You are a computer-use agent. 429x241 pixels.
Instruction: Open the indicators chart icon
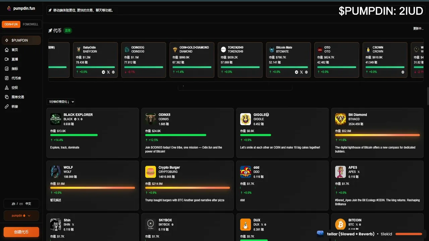pos(7,69)
